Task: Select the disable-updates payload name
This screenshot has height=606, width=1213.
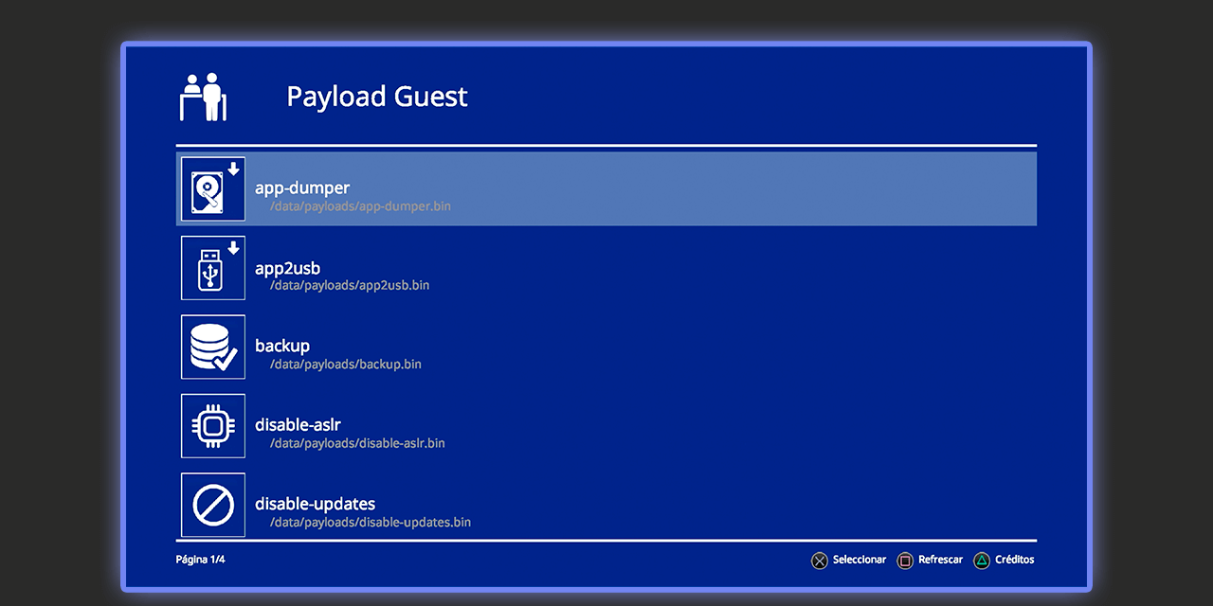Action: (316, 504)
